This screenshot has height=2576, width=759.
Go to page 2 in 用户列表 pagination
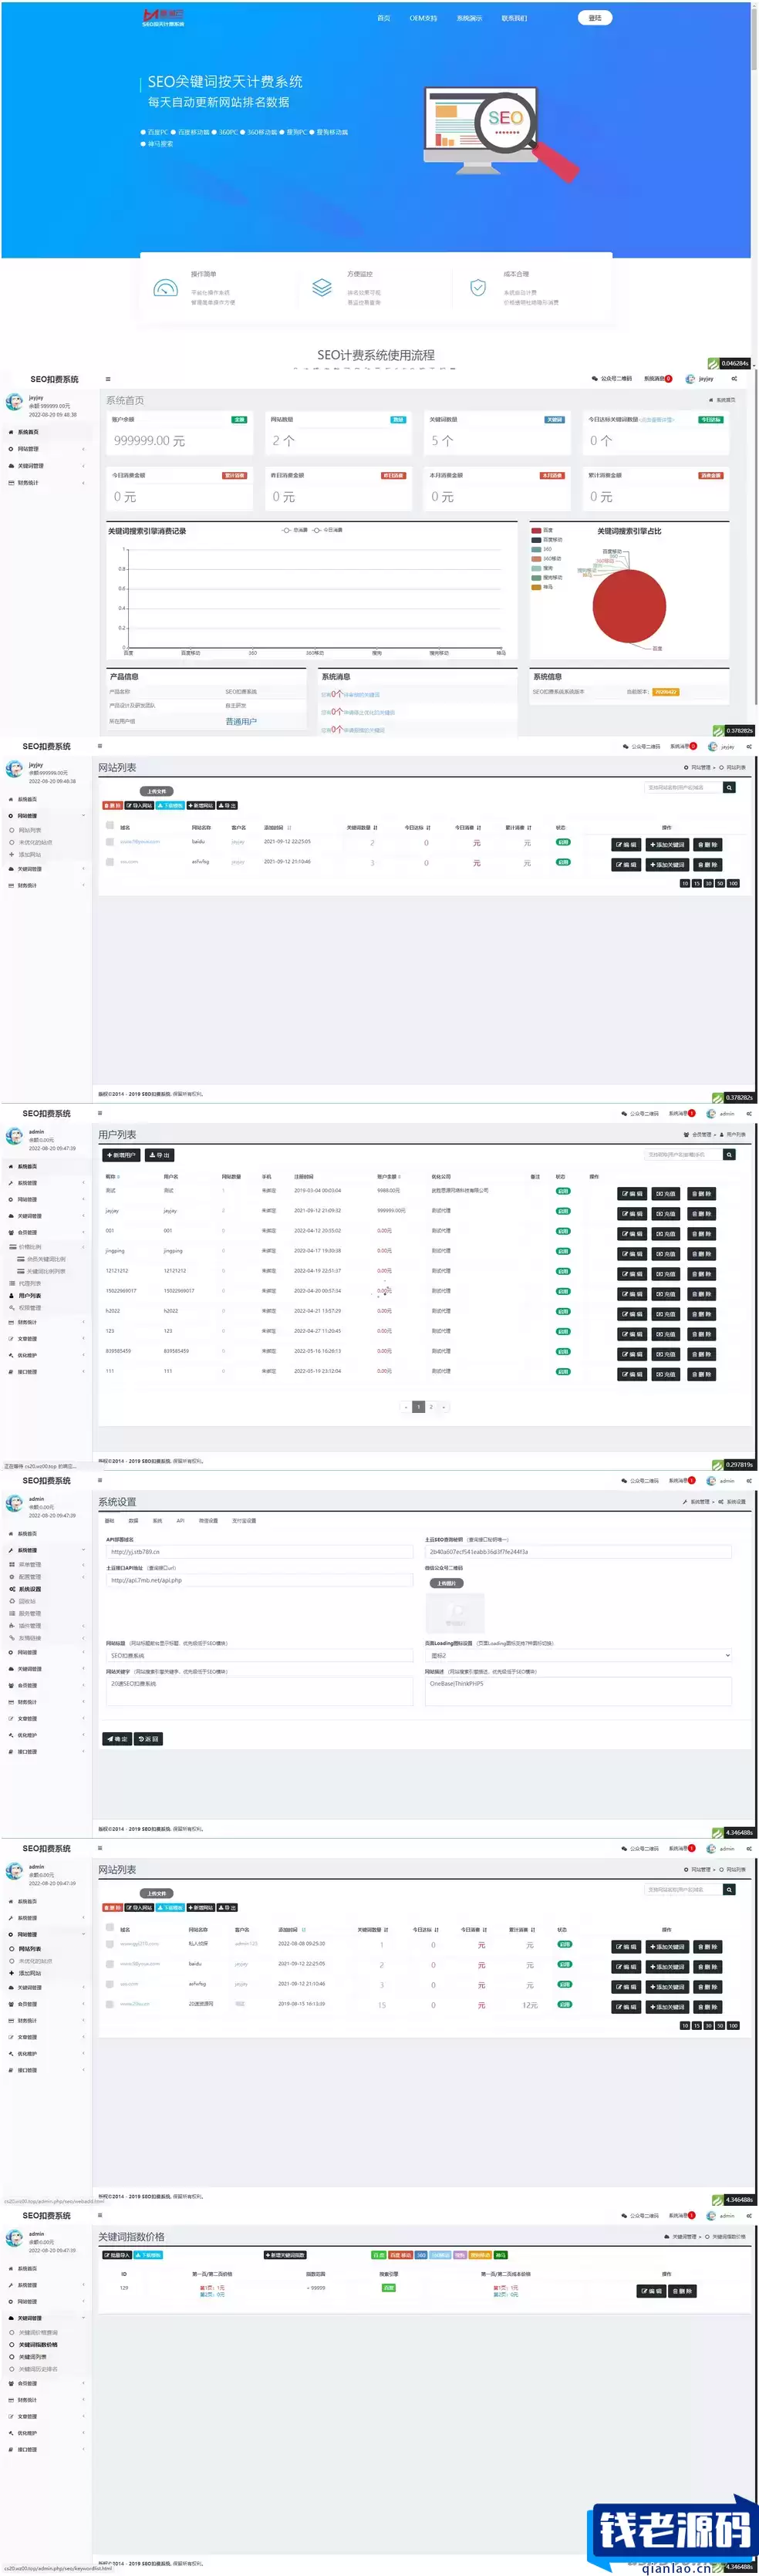(x=431, y=1407)
